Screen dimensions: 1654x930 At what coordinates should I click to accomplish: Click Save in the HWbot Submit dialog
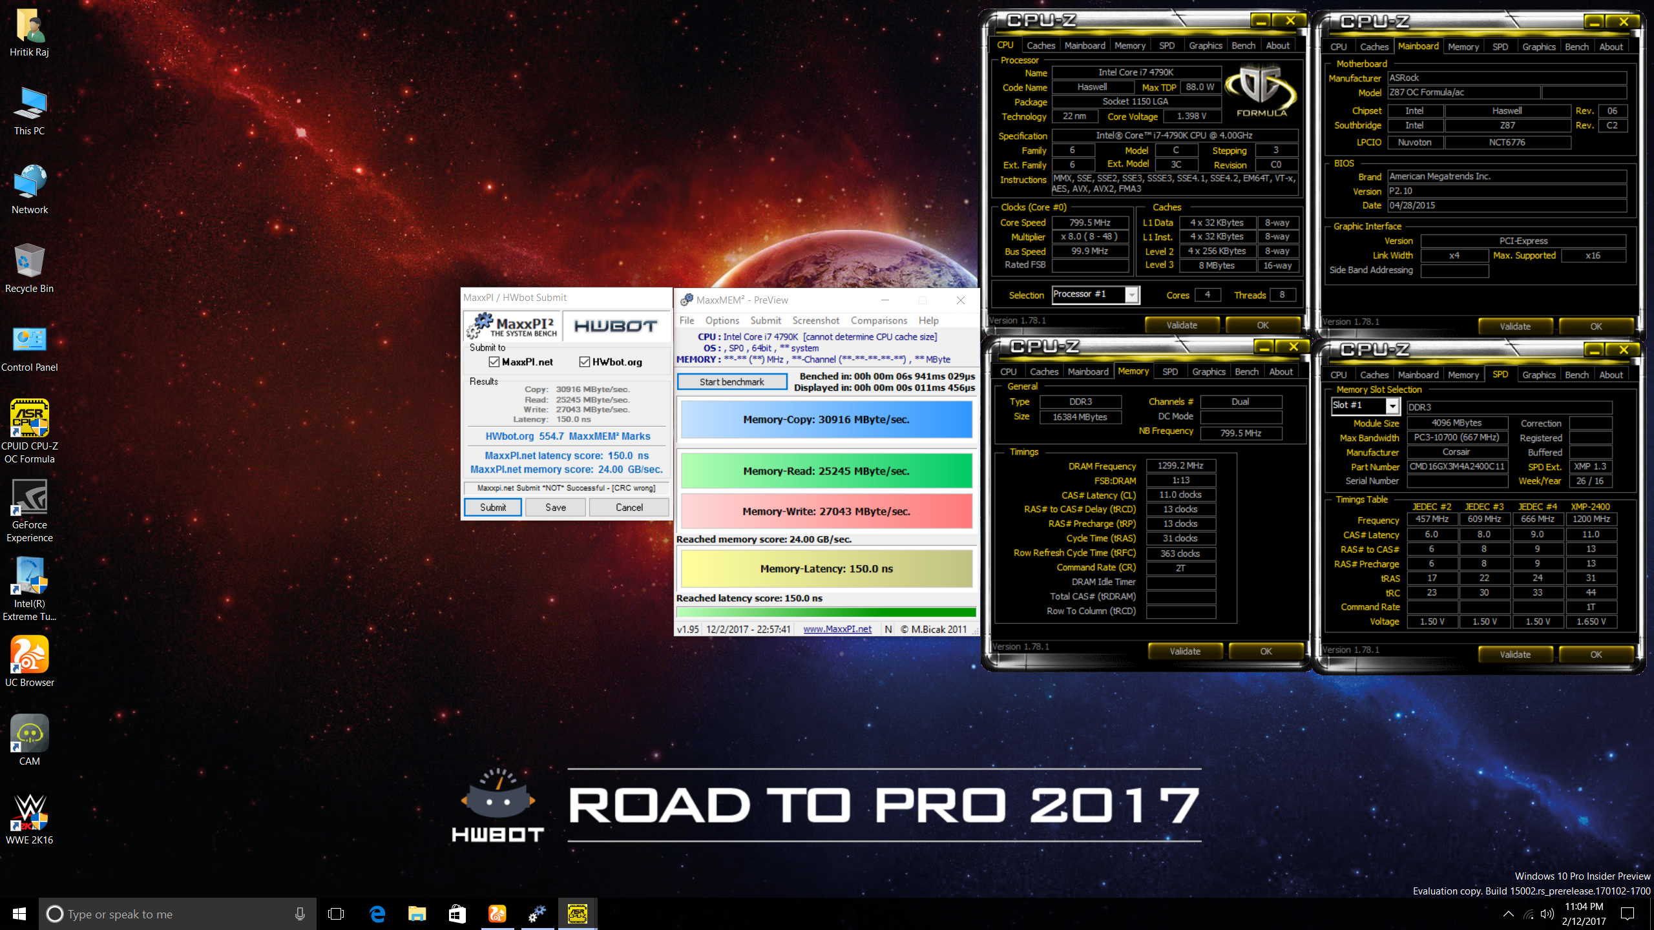pos(556,507)
